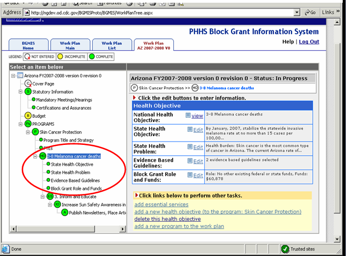
Task: Click the 'delete this health objective' link
Action: pos(167,219)
